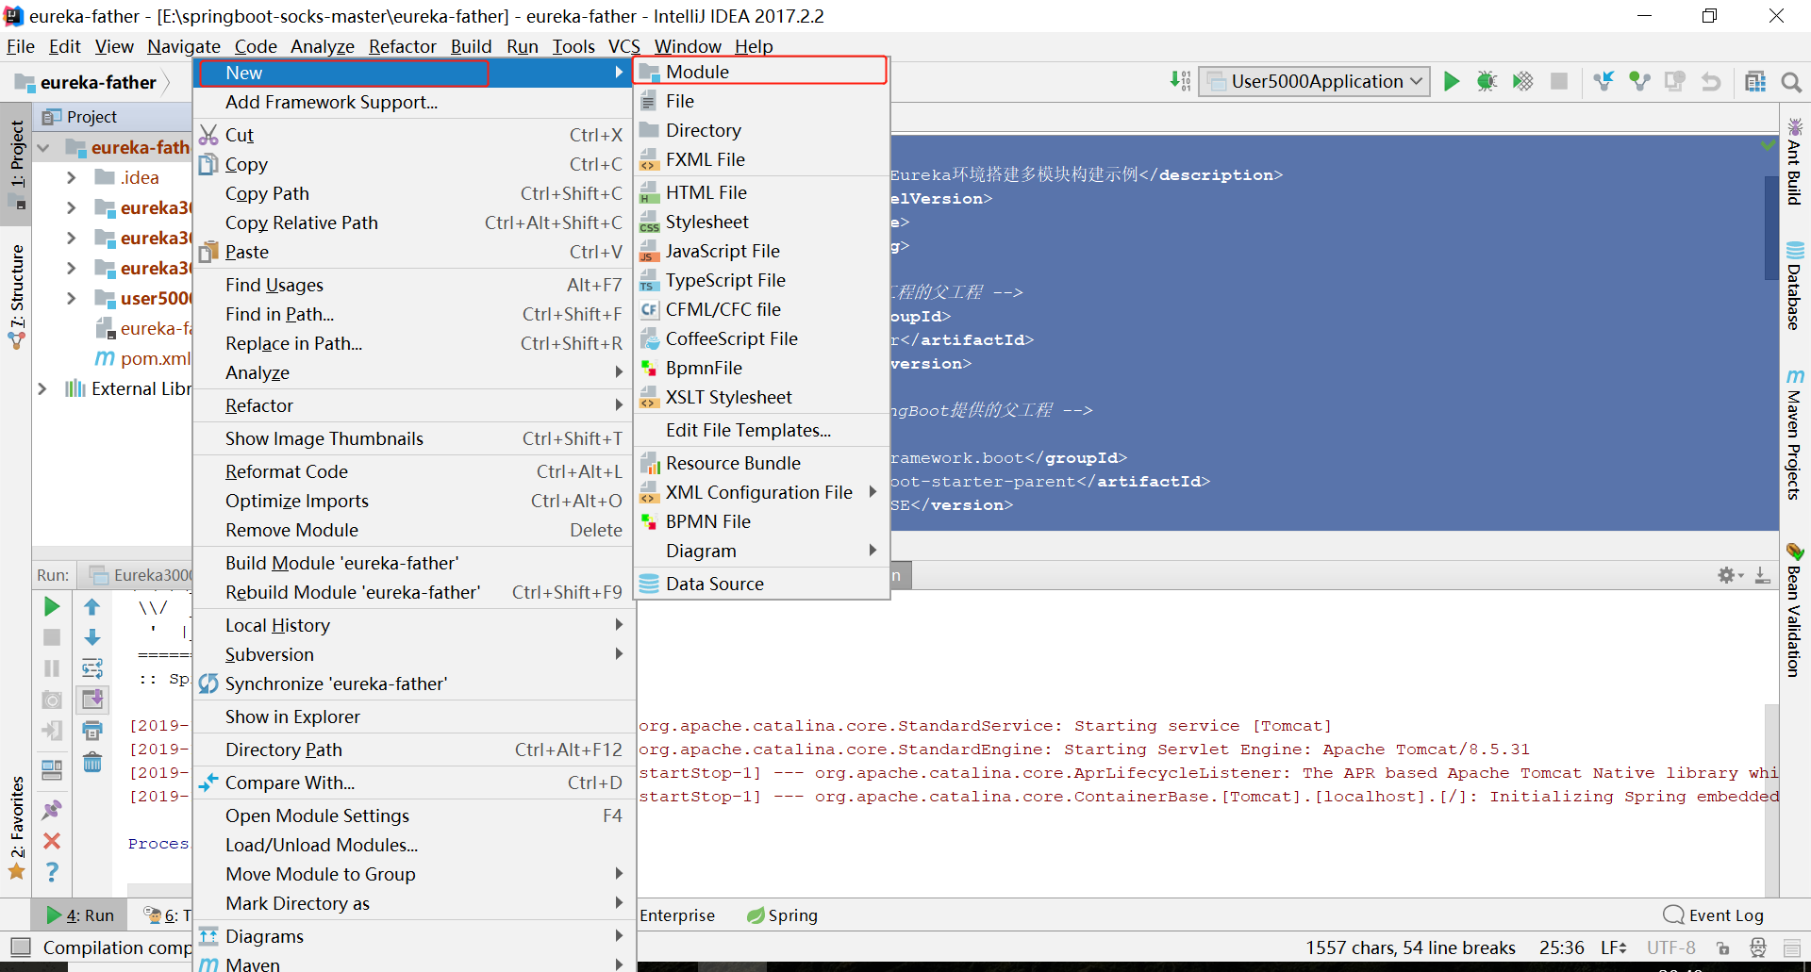Click Synchronize 'eureka-father' entry
The width and height of the screenshot is (1811, 972).
tap(415, 684)
